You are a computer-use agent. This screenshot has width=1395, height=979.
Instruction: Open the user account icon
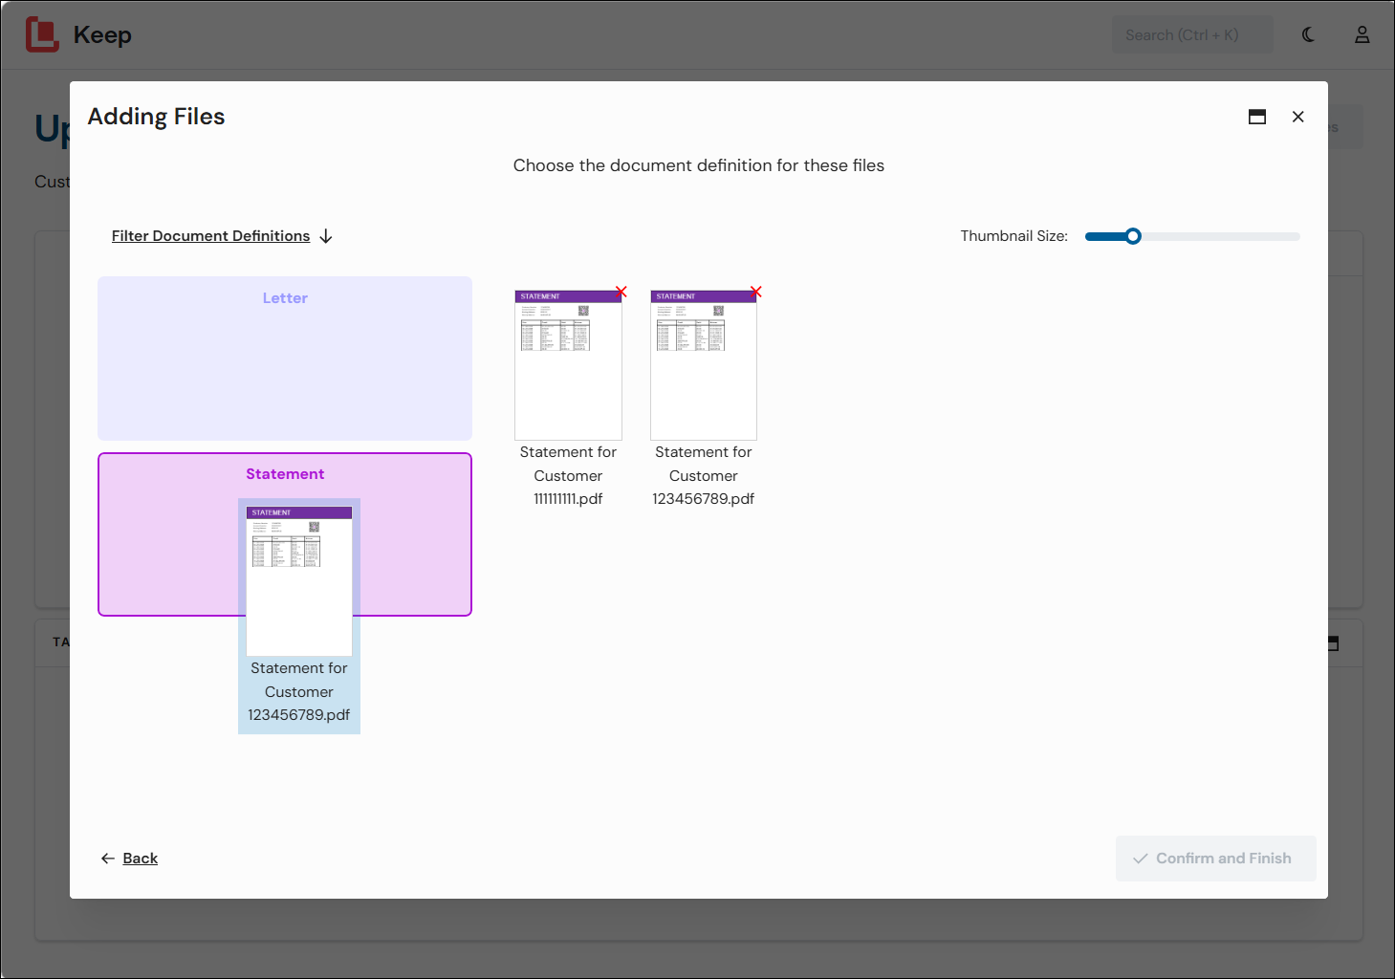click(x=1362, y=34)
